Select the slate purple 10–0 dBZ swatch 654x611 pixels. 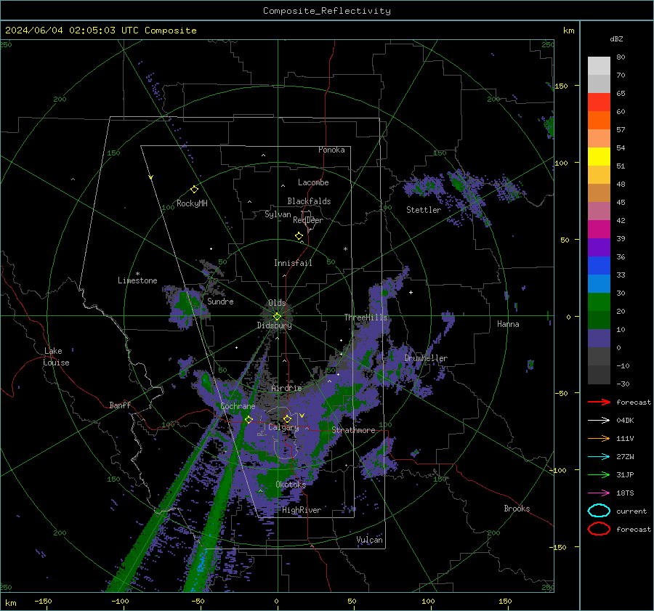(x=599, y=339)
